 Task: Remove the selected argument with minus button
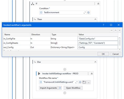click(111, 30)
